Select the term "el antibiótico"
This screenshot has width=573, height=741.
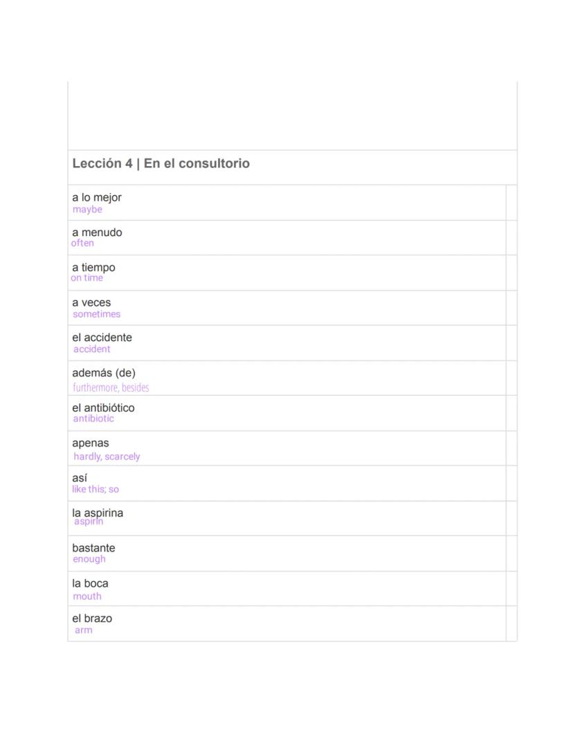click(x=103, y=408)
